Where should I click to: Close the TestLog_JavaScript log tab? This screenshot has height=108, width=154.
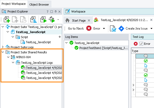pyautogui.click(x=151, y=20)
